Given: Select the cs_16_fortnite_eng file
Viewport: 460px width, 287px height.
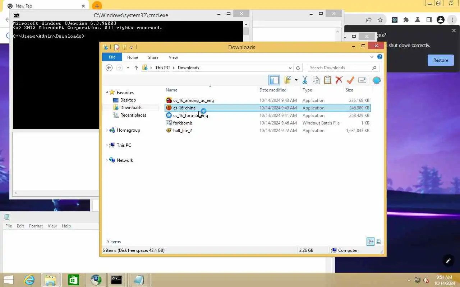Looking at the screenshot, I should point(190,116).
